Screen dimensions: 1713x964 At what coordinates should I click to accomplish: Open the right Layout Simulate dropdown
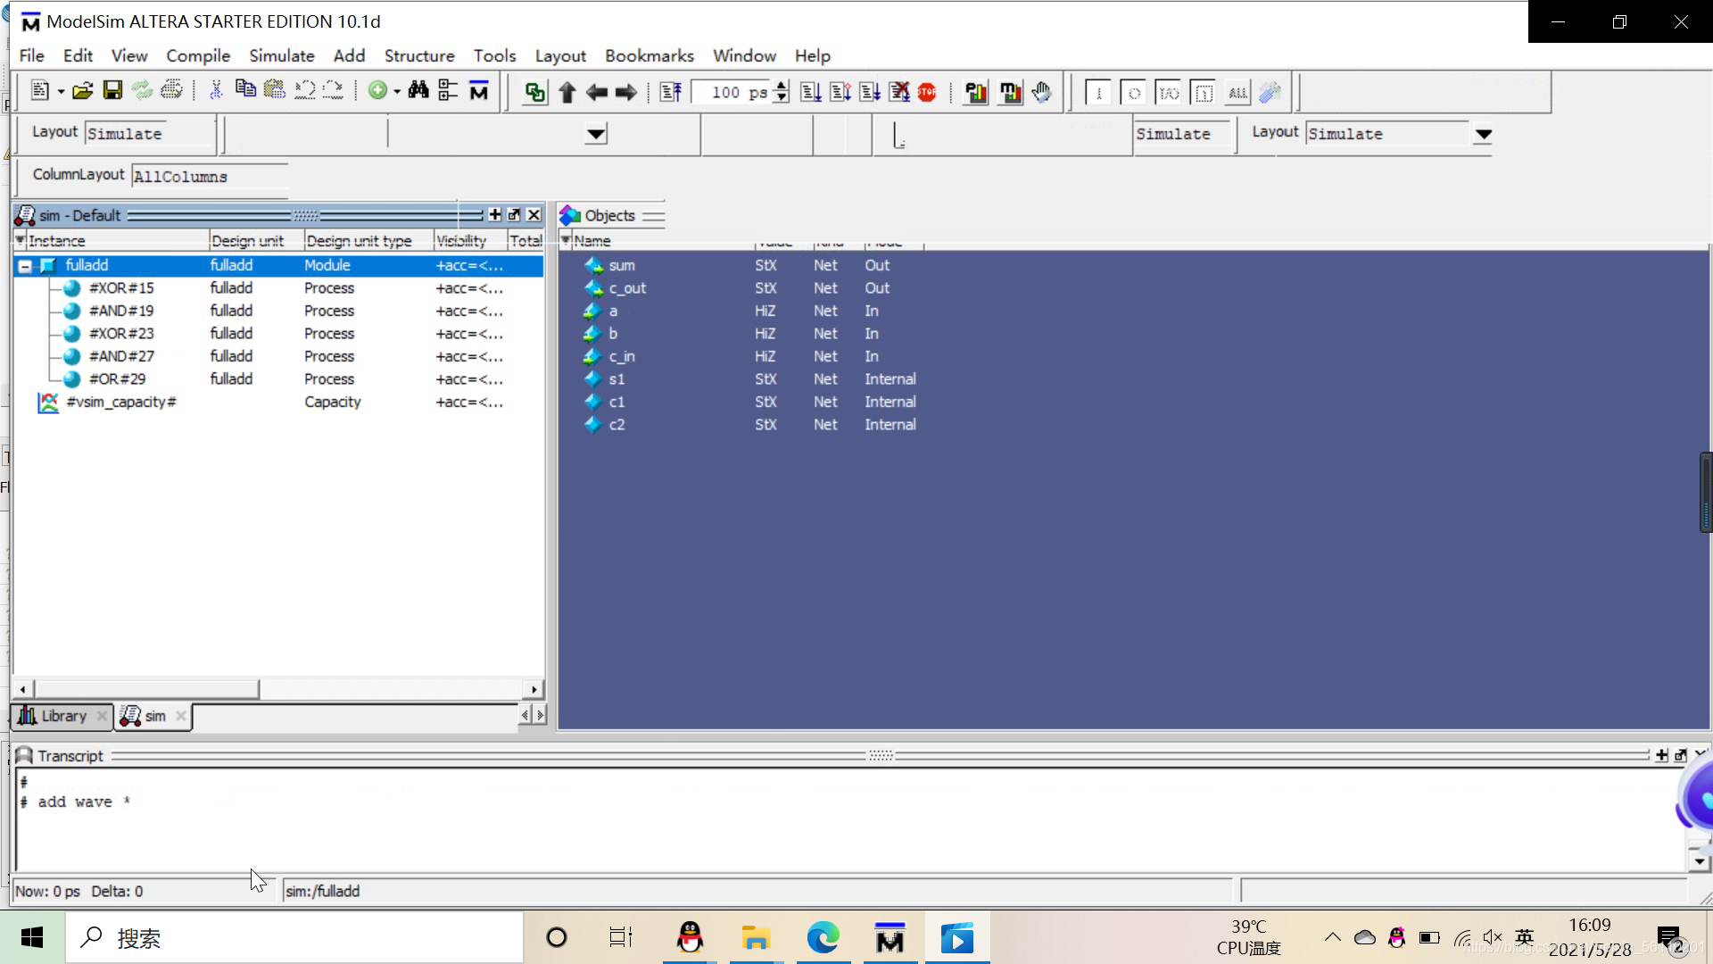tap(1483, 135)
